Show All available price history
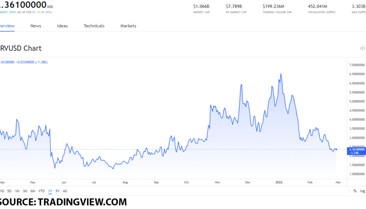366x209 pixels. click(x=65, y=191)
